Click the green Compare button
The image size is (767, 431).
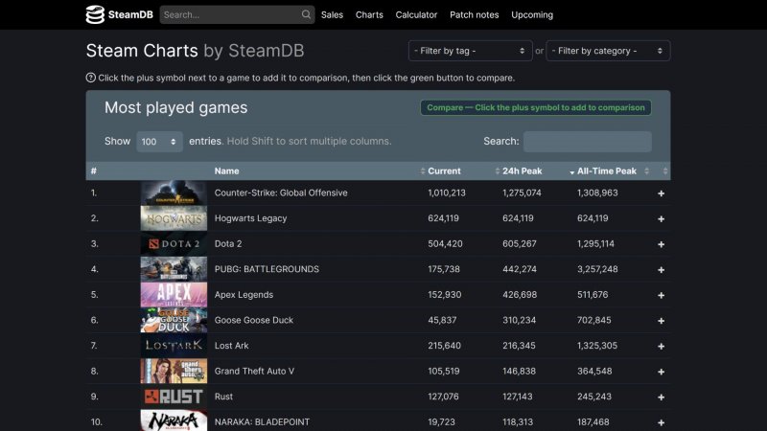[x=536, y=107]
